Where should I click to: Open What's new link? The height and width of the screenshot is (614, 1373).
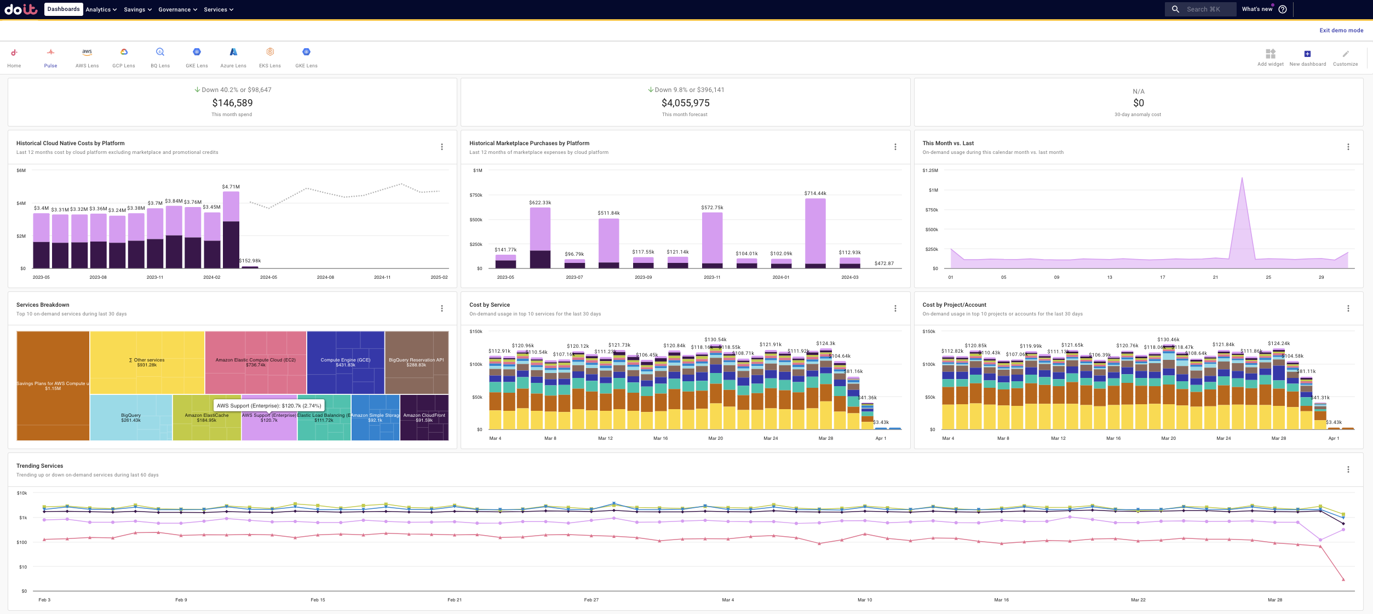[1256, 9]
